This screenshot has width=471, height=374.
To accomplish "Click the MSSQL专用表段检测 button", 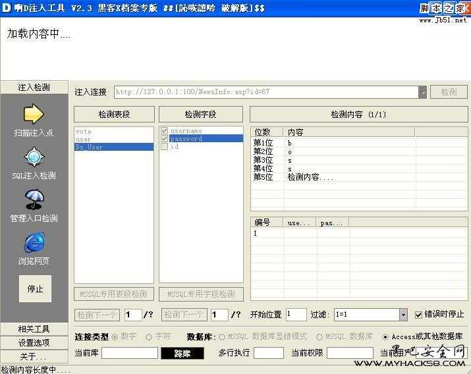I will click(x=114, y=294).
